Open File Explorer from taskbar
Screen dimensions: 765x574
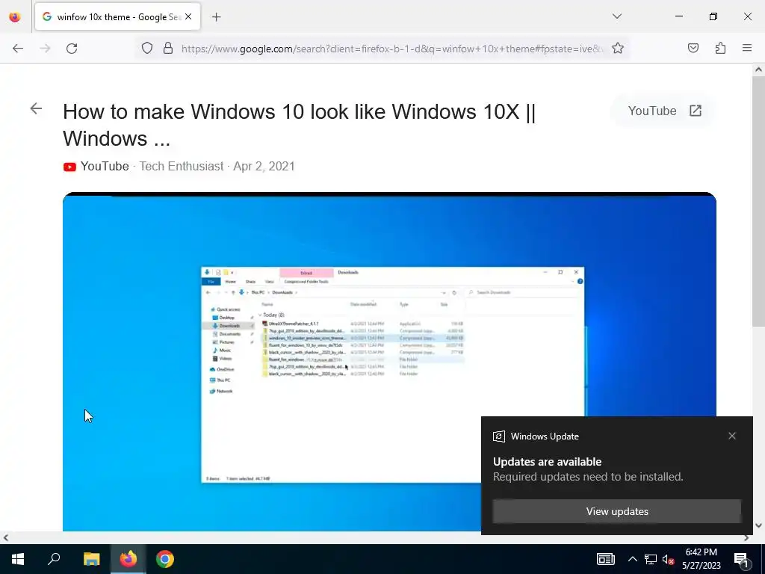91,559
